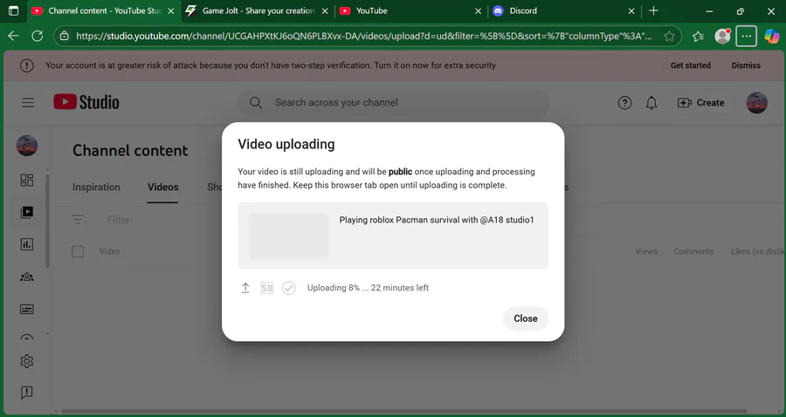The height and width of the screenshot is (417, 786).
Task: Open the Favorites list icon
Action: [x=698, y=36]
